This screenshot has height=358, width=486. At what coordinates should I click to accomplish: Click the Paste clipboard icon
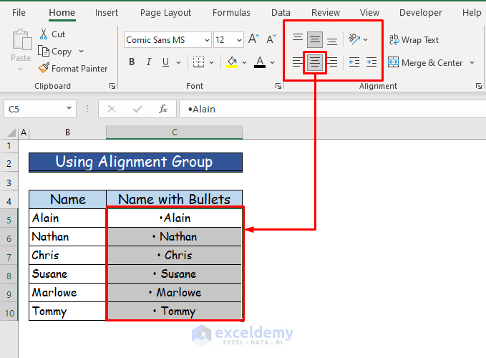point(21,40)
